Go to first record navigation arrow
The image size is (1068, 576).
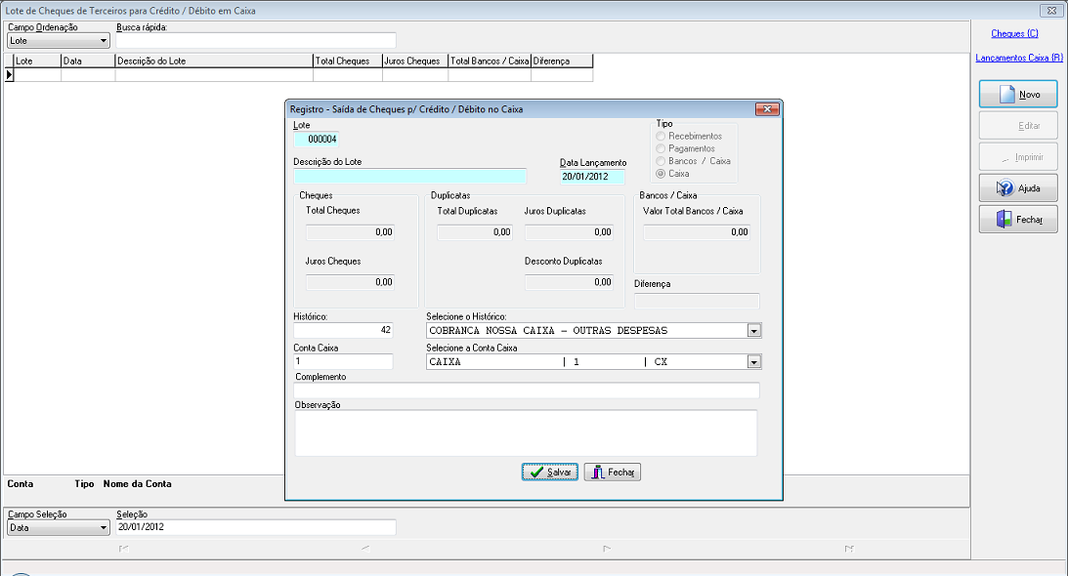coord(123,548)
